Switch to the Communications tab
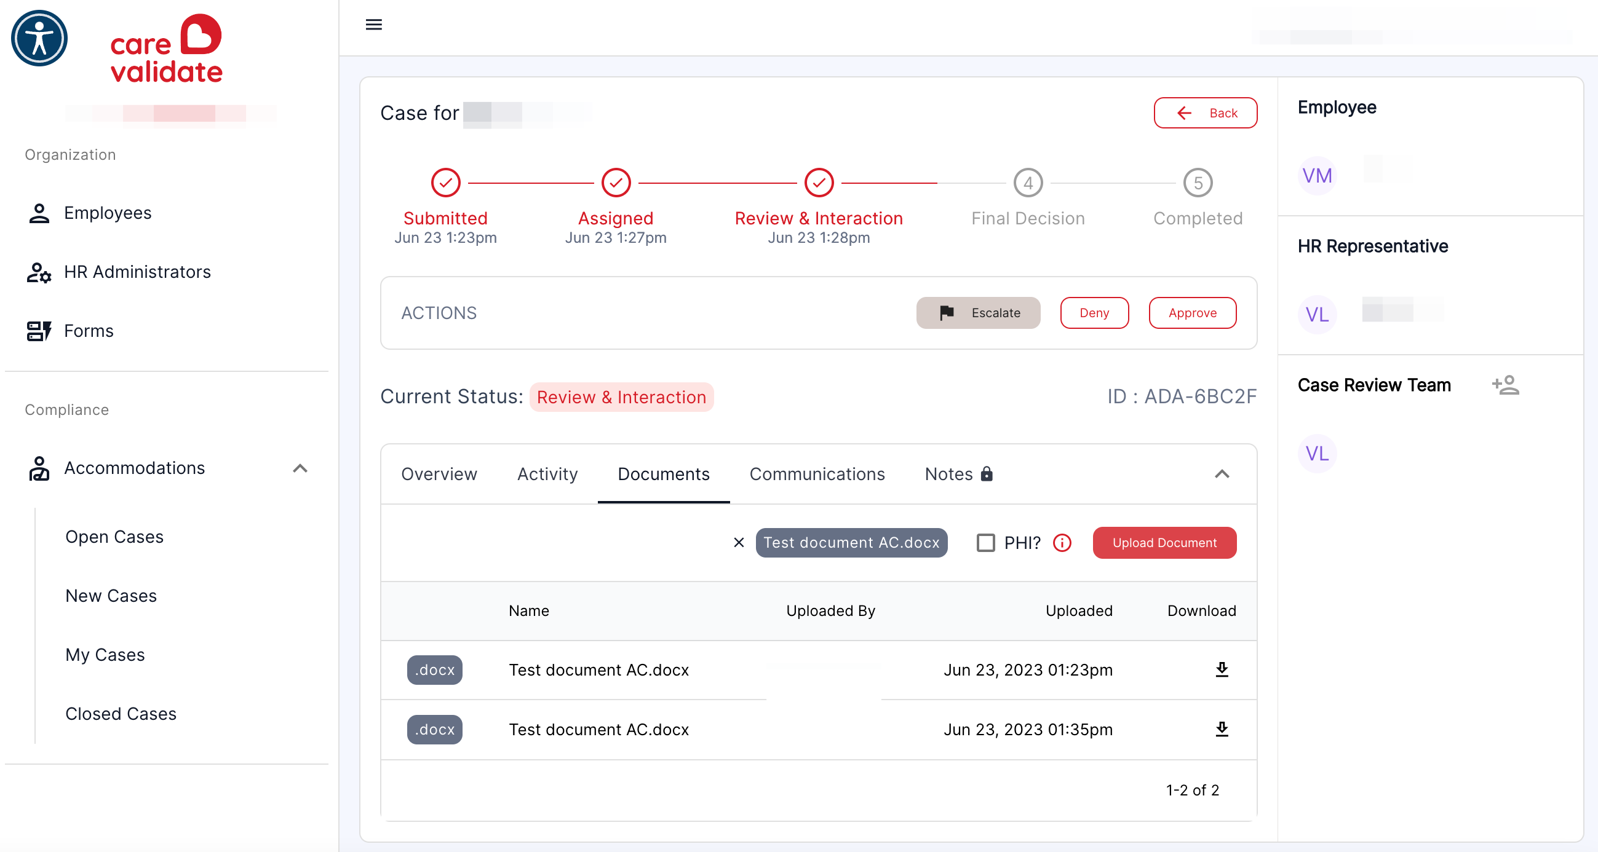1598x852 pixels. [817, 474]
